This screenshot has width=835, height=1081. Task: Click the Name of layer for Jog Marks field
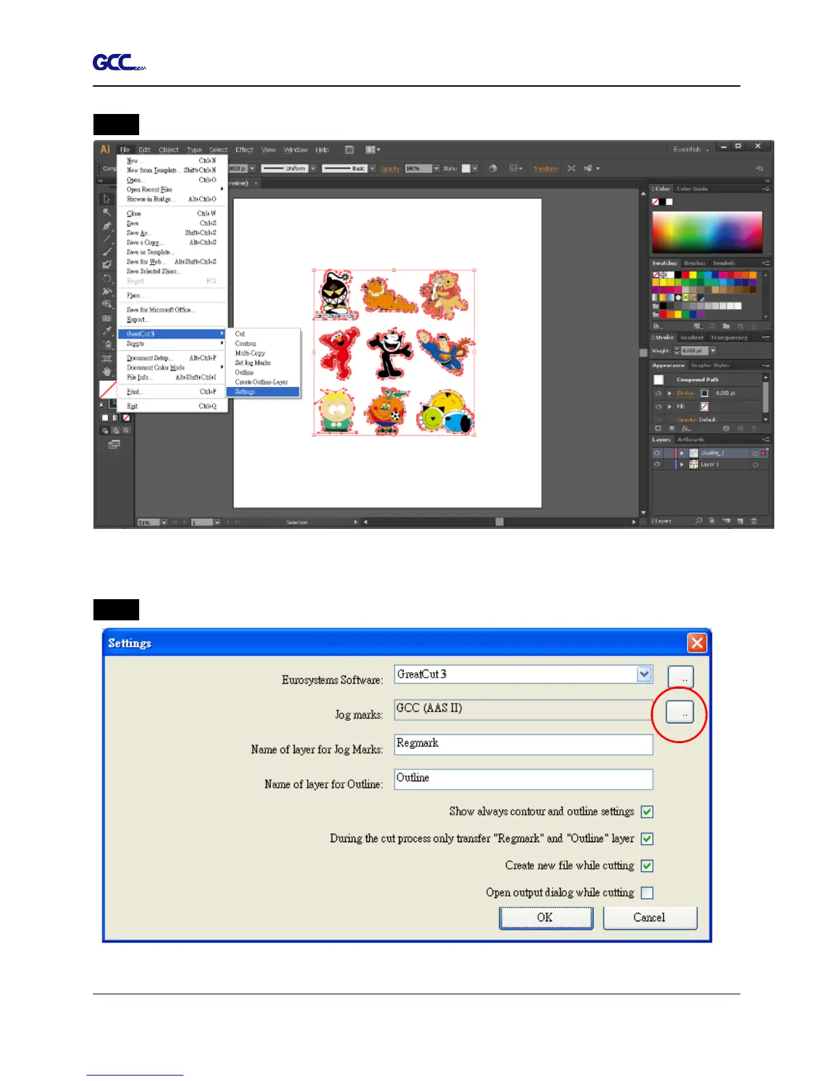pyautogui.click(x=523, y=745)
